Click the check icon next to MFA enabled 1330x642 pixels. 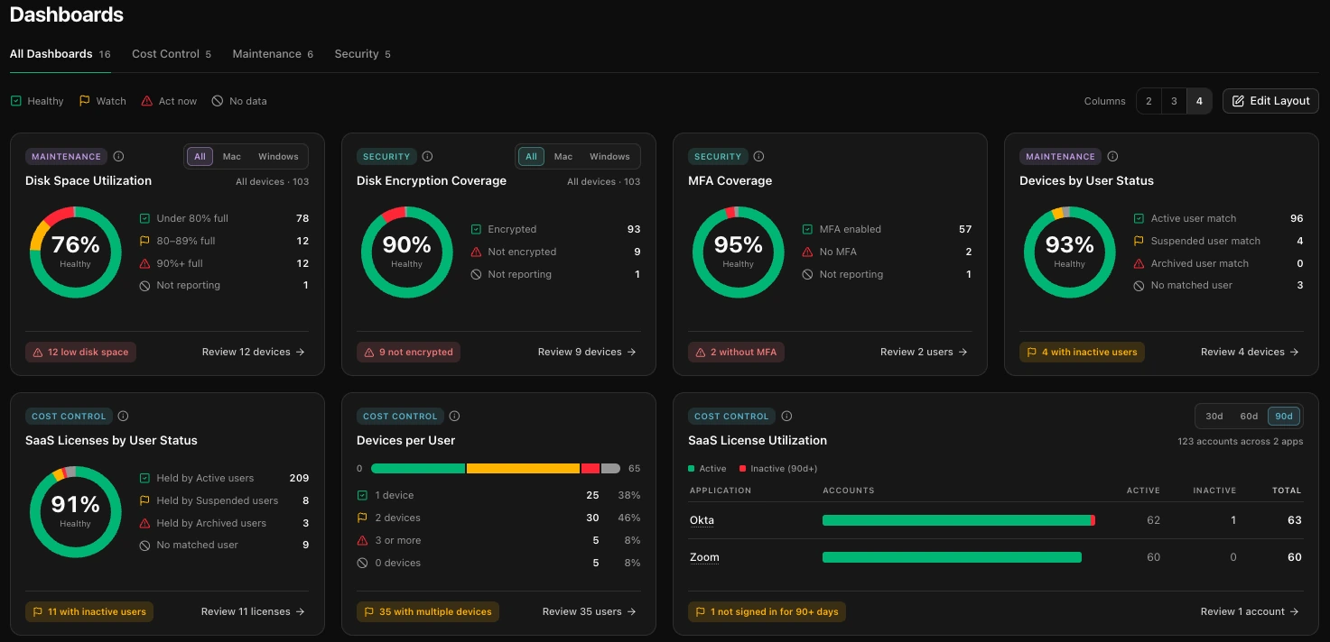click(x=807, y=229)
